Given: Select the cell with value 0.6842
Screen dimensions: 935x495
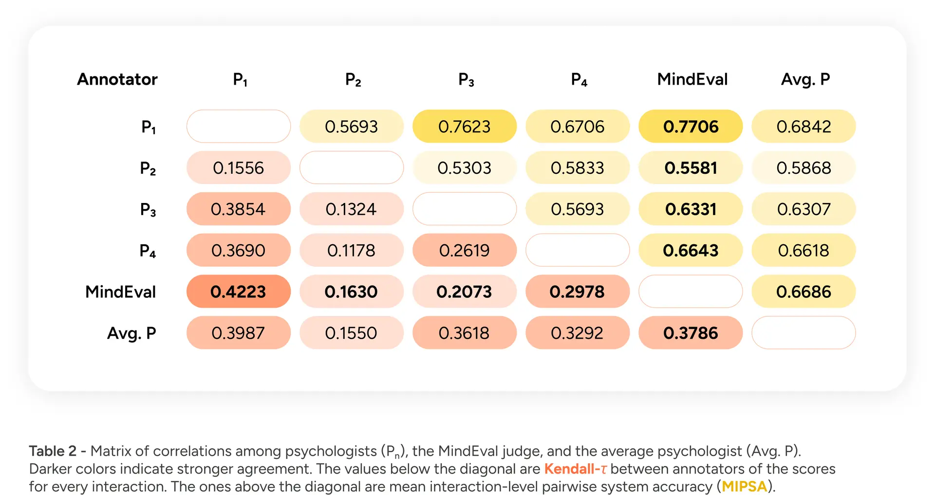Looking at the screenshot, I should (x=804, y=127).
